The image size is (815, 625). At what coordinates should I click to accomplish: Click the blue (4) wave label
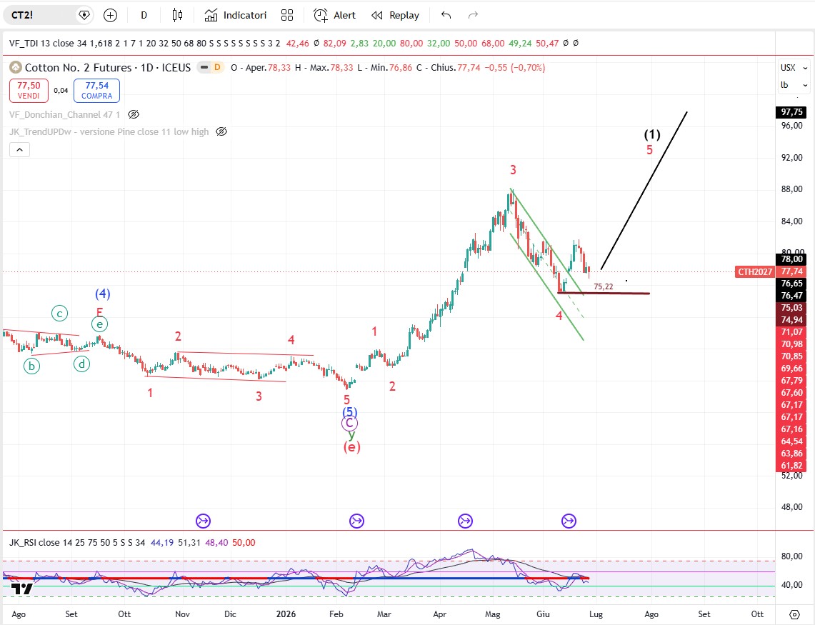tap(102, 294)
